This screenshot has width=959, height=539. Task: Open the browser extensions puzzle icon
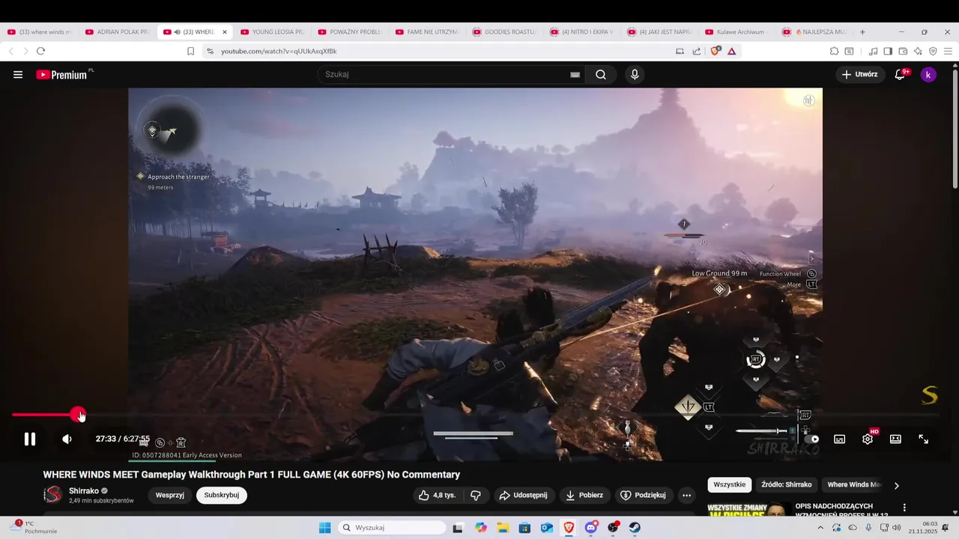[x=834, y=51]
